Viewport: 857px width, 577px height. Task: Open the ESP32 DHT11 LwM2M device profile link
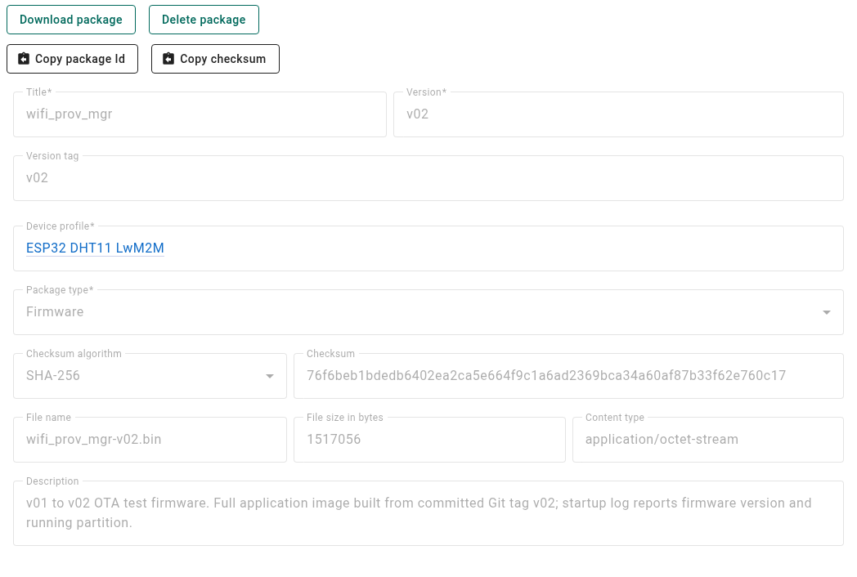tap(95, 248)
